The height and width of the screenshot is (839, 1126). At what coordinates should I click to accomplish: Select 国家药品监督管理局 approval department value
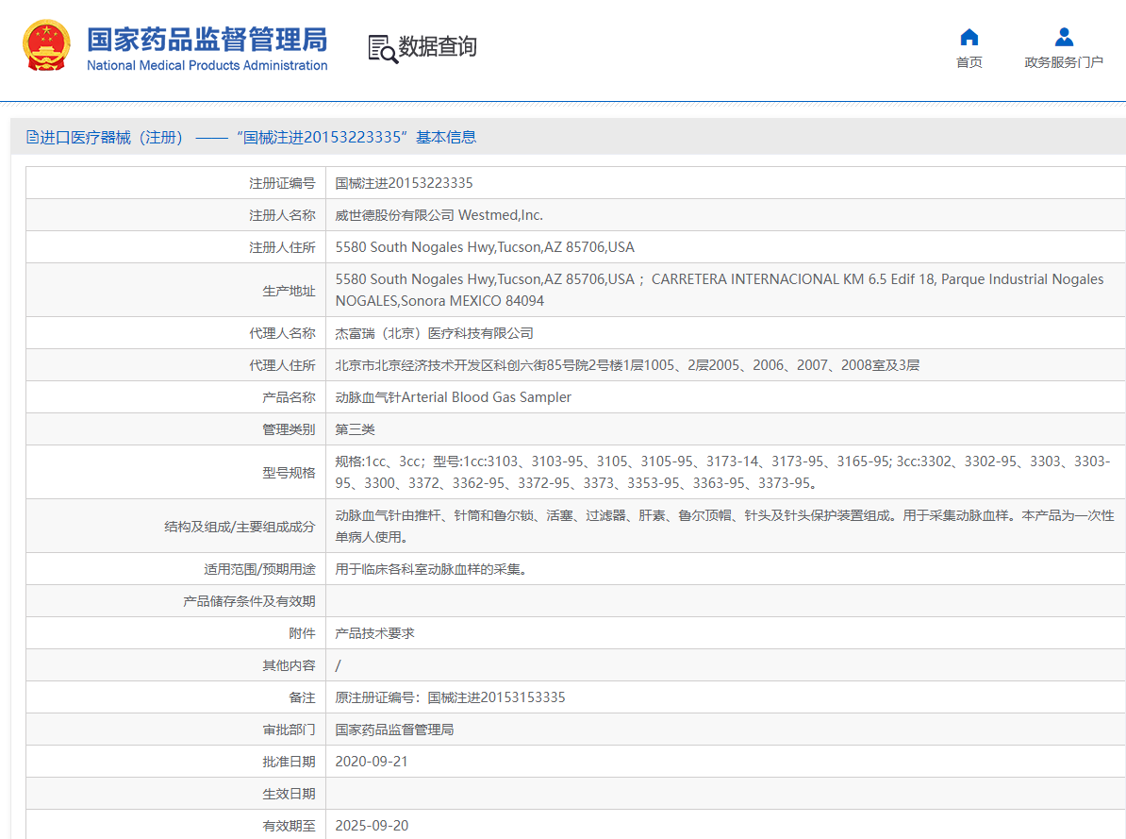(395, 730)
